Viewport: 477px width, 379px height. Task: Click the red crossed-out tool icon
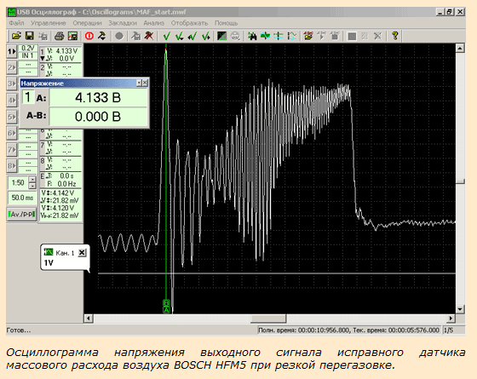[149, 36]
